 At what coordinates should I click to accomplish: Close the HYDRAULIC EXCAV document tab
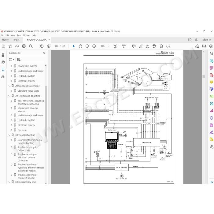49,40
